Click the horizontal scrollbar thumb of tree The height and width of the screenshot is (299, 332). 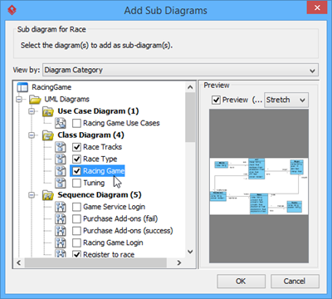(x=95, y=262)
